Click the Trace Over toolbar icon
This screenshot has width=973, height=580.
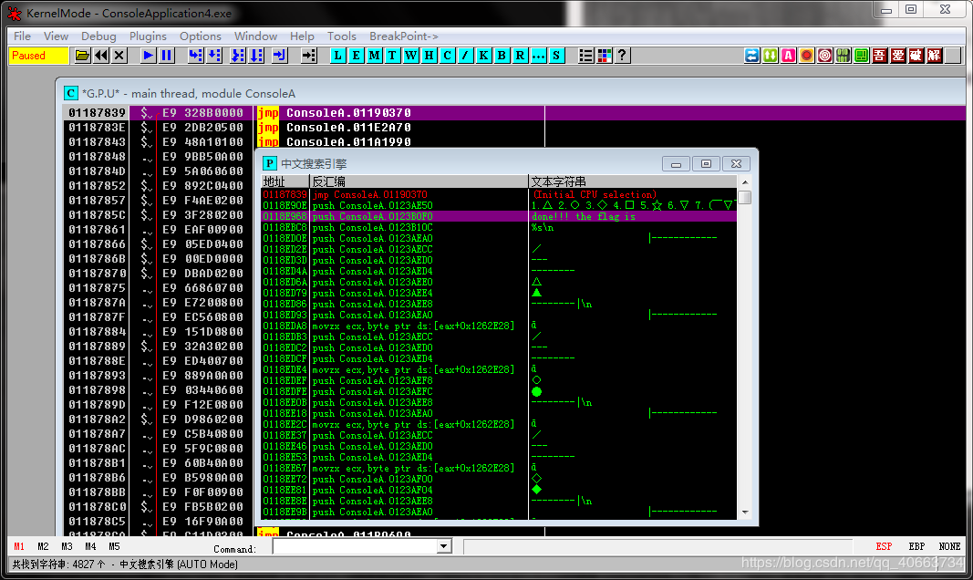257,56
